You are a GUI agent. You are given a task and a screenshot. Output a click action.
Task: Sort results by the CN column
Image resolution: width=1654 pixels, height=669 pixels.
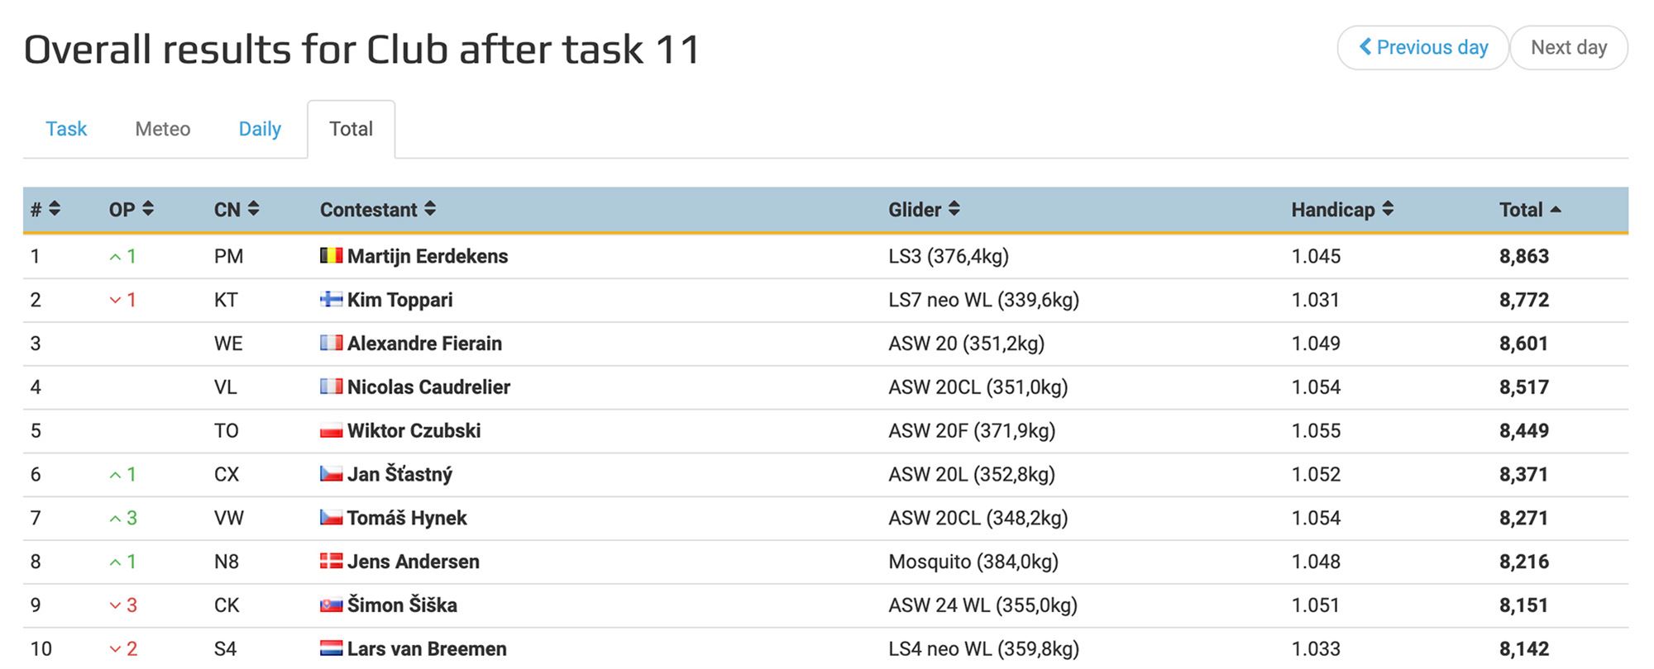(x=237, y=210)
